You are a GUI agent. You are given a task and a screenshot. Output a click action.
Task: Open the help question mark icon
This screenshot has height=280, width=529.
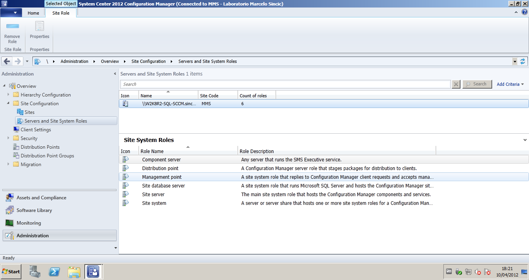pos(524,12)
